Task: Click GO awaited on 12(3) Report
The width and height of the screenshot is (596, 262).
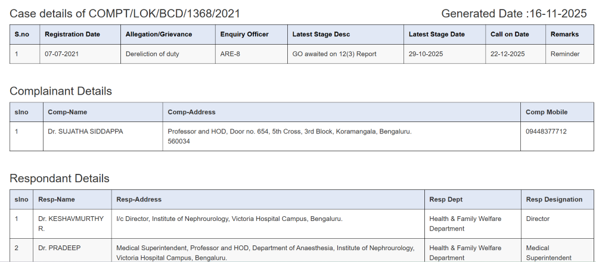Action: coord(334,54)
